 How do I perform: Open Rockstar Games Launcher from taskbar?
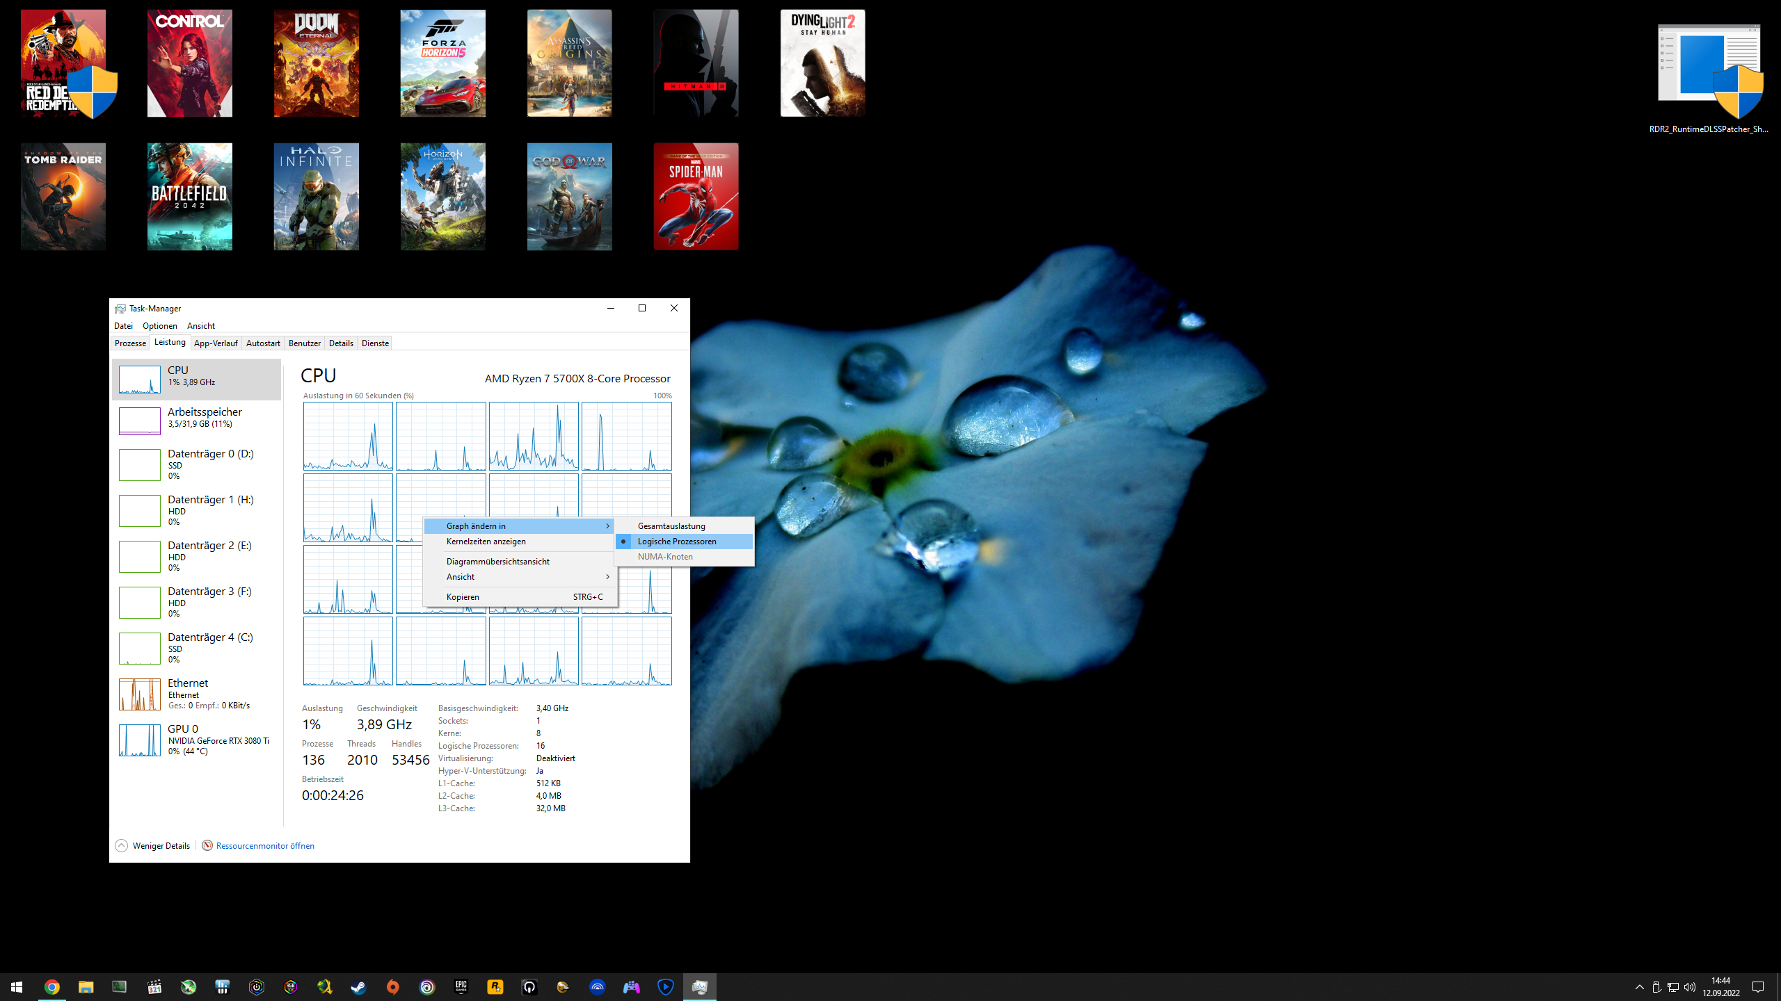pyautogui.click(x=495, y=986)
